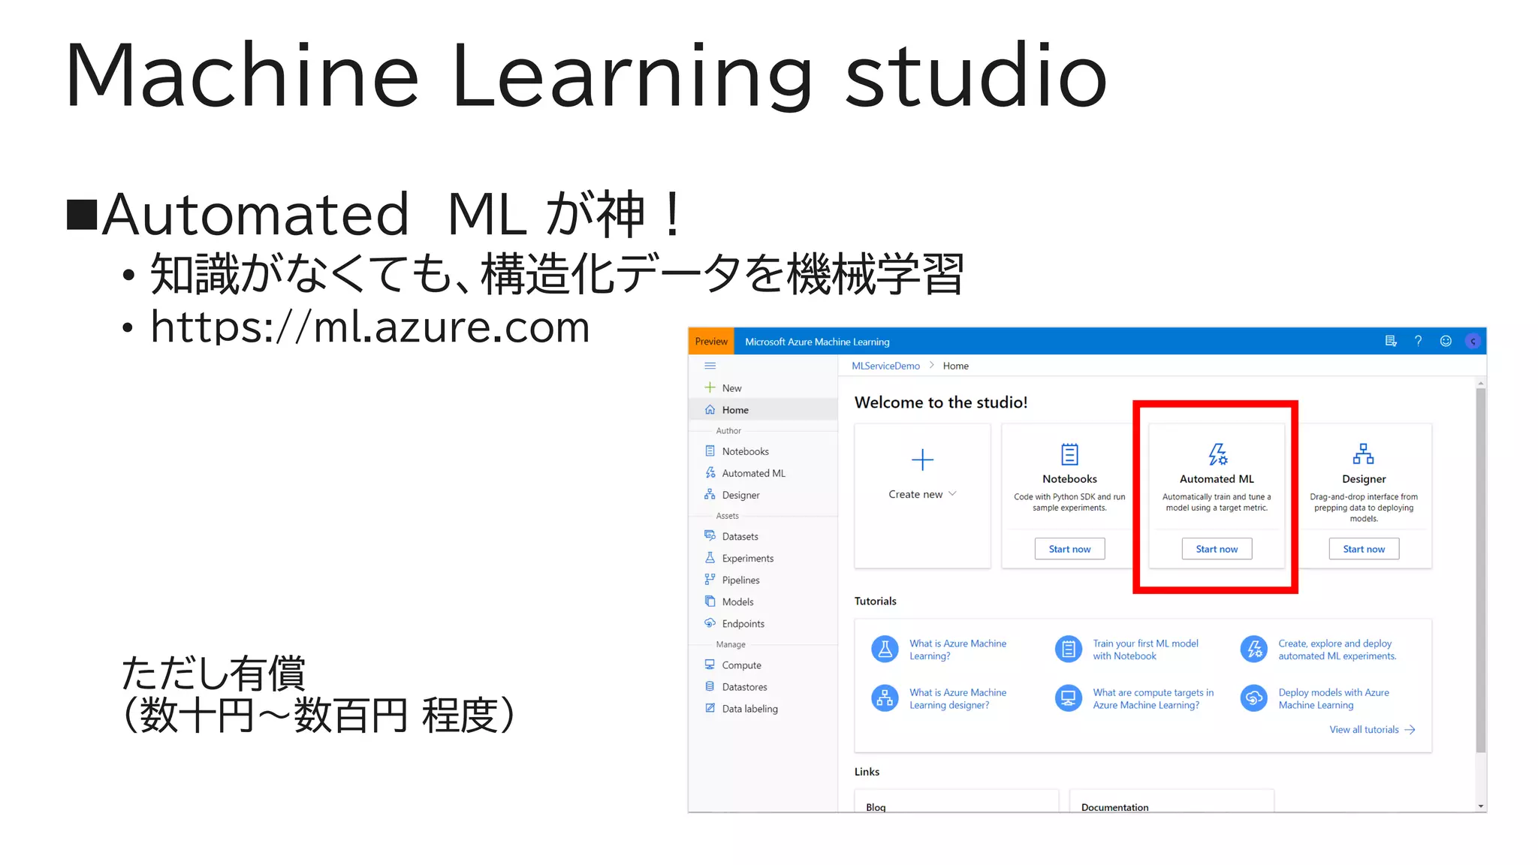Open the help question mark icon
Screen dimensions: 1538x865
click(x=1418, y=341)
